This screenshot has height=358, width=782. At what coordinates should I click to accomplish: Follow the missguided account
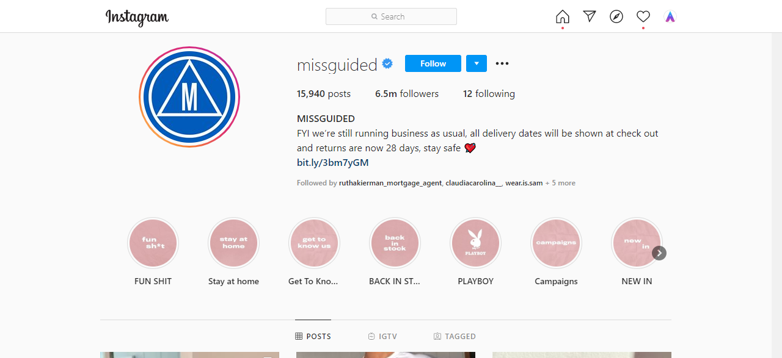pos(433,63)
